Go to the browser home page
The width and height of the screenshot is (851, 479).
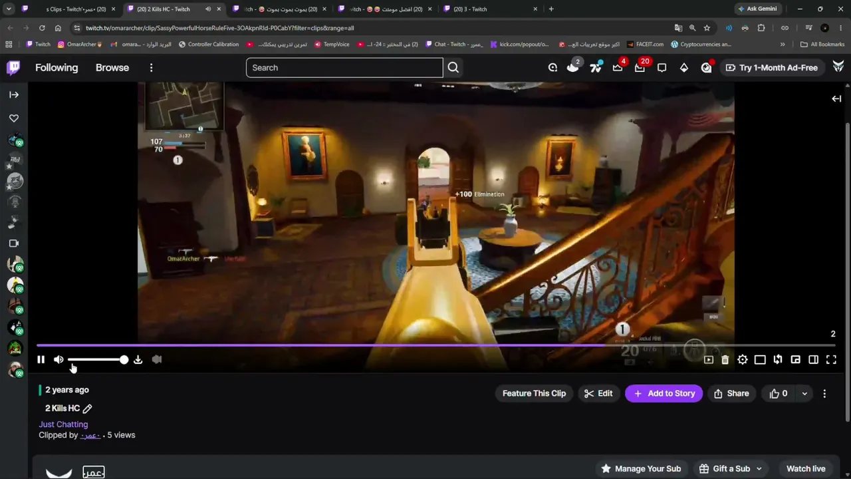[58, 28]
